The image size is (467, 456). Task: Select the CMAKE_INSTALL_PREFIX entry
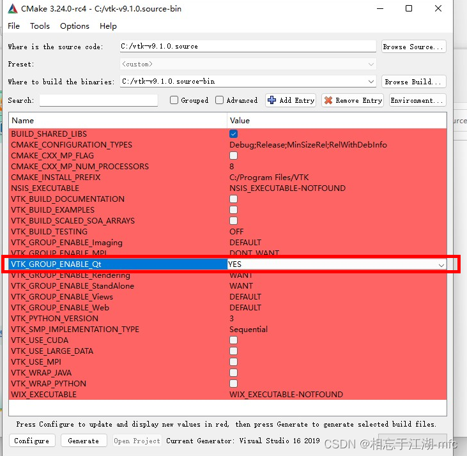tap(56, 178)
